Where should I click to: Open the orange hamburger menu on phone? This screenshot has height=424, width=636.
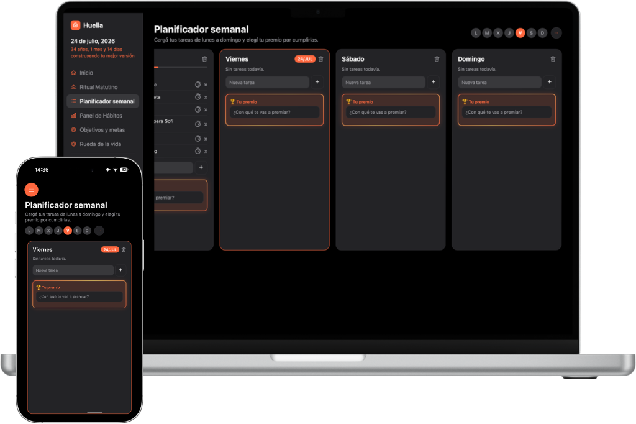click(x=31, y=190)
